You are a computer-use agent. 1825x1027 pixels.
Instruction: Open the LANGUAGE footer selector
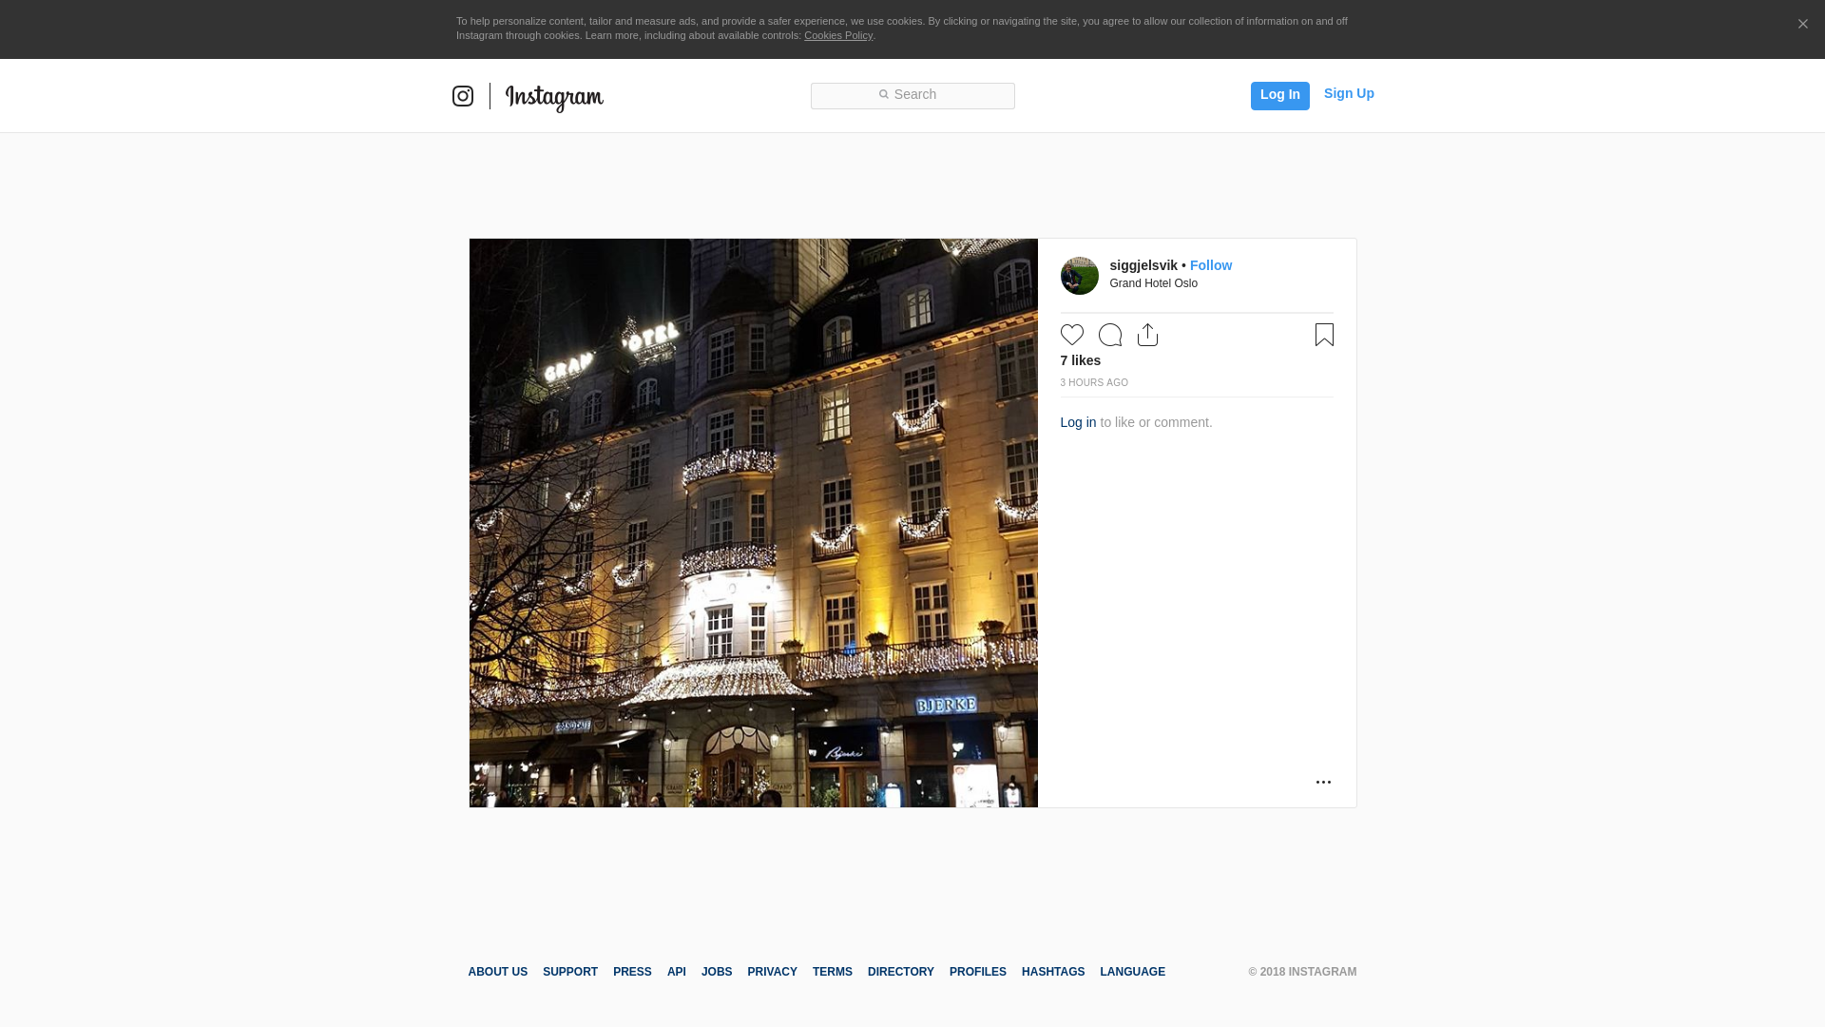(x=1132, y=972)
